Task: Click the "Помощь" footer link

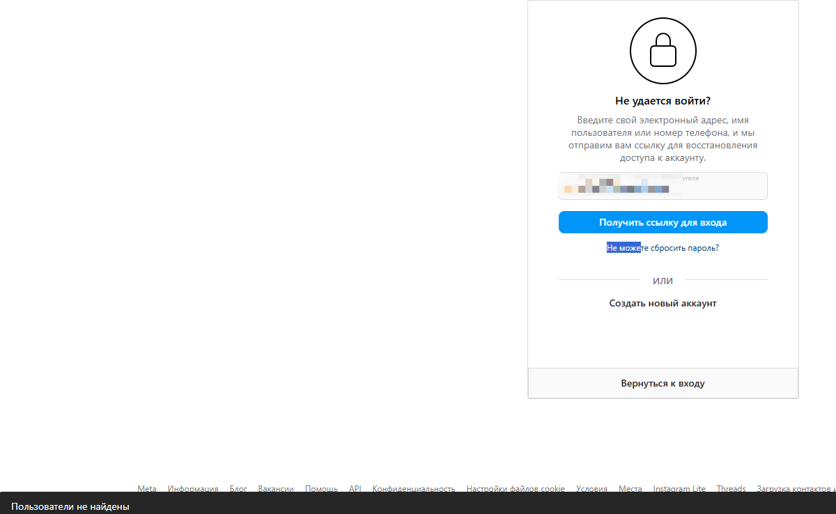Action: [321, 489]
